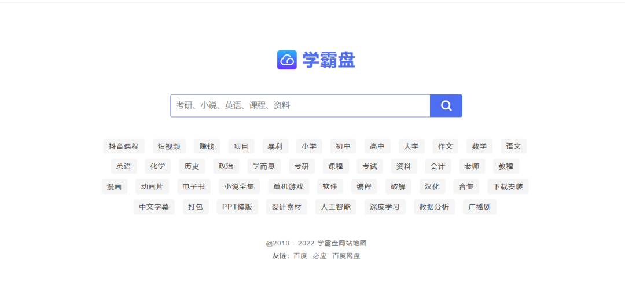625x297 pixels.
Task: Click the 课程 tag
Action: pos(336,166)
